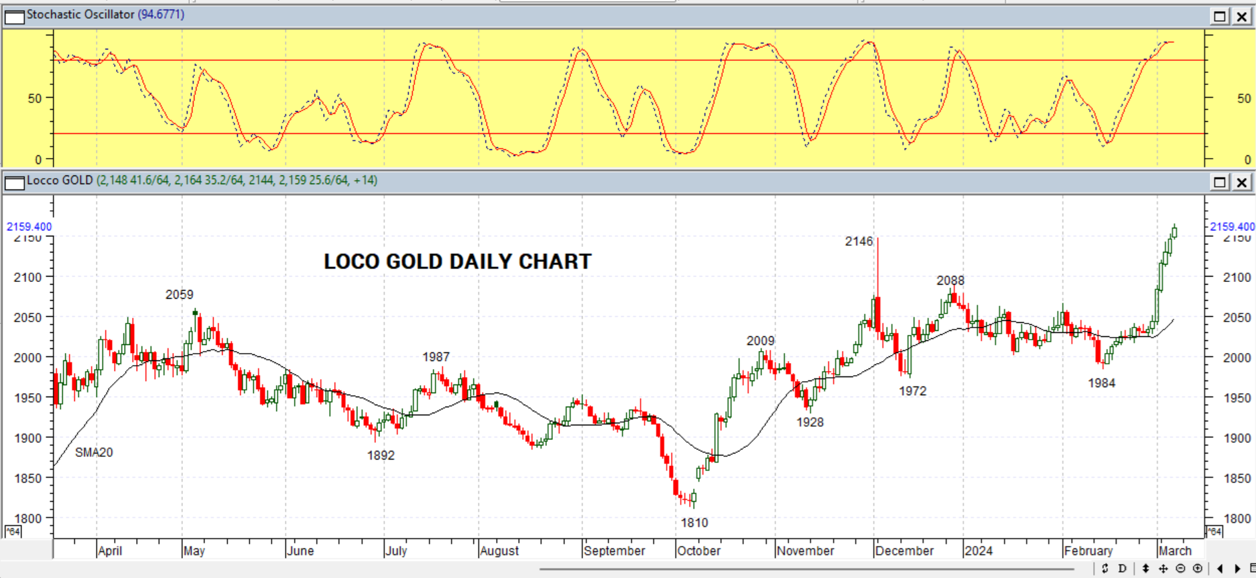This screenshot has height=578, width=1256.
Task: Click the October label on date axis
Action: tap(698, 551)
